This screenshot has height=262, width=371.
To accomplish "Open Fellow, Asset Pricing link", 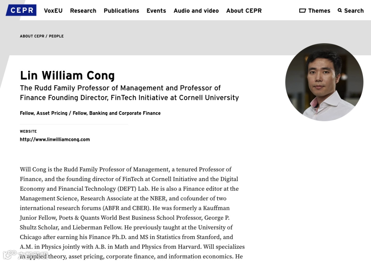I will pyautogui.click(x=44, y=113).
